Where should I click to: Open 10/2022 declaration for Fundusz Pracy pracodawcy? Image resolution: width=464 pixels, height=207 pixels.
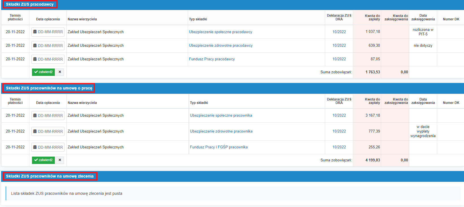(x=339, y=59)
